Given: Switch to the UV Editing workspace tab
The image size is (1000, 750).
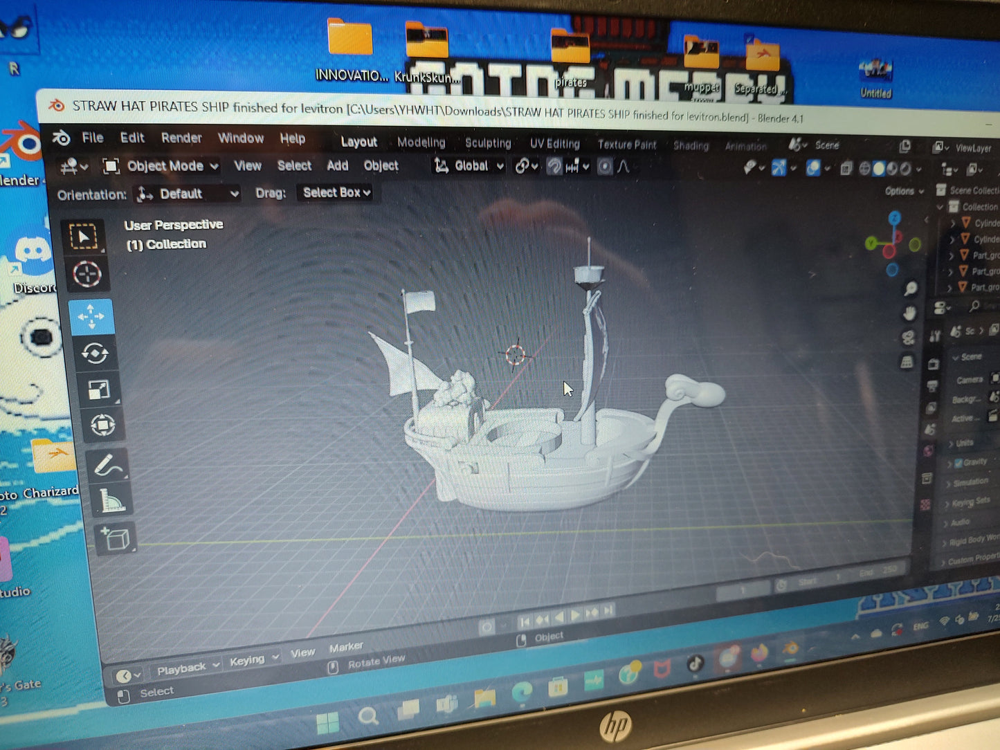Looking at the screenshot, I should (x=554, y=144).
